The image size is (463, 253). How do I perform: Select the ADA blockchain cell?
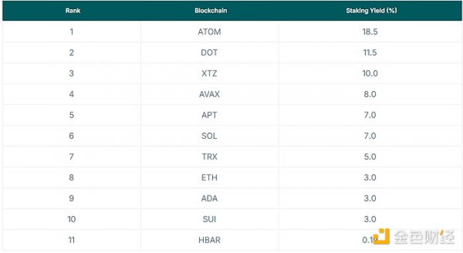[x=210, y=198]
